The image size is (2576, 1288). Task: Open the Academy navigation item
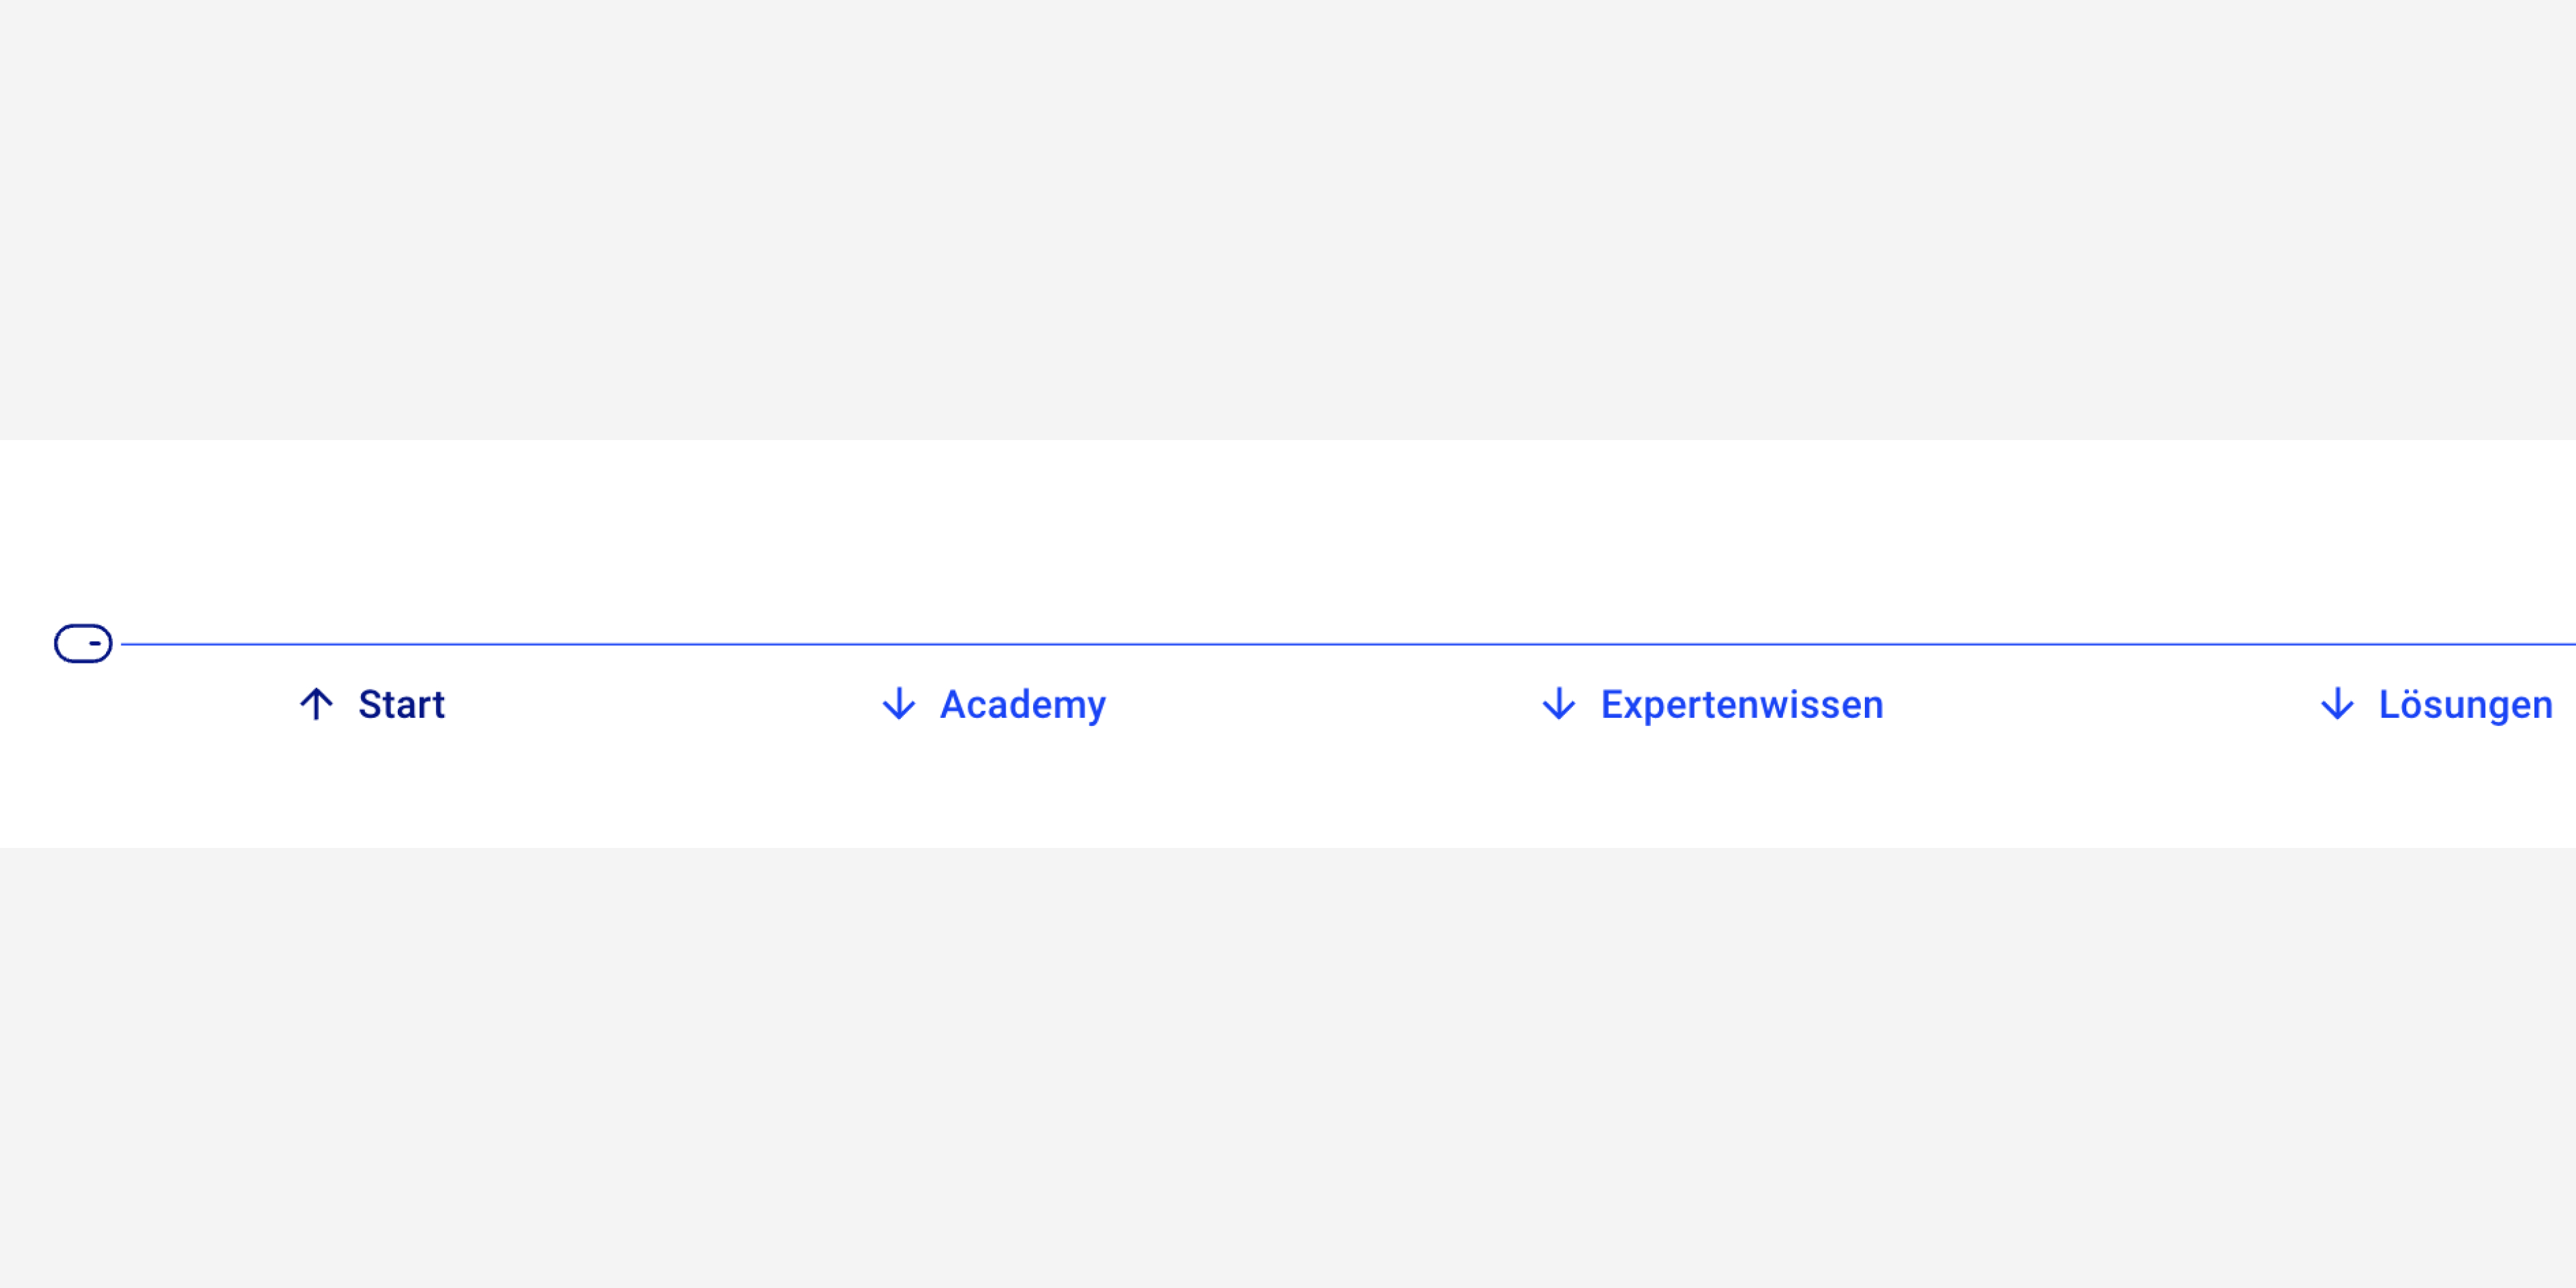tap(1022, 705)
